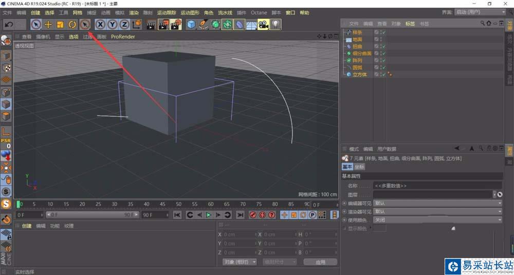Image resolution: width=514 pixels, height=275 pixels.
Task: Open the 使用颜色 dropdown
Action: 437,220
